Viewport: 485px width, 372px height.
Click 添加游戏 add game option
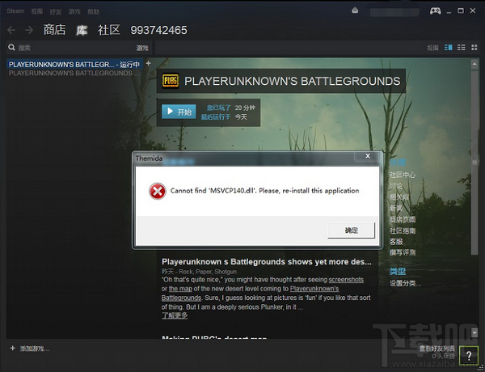click(x=30, y=349)
